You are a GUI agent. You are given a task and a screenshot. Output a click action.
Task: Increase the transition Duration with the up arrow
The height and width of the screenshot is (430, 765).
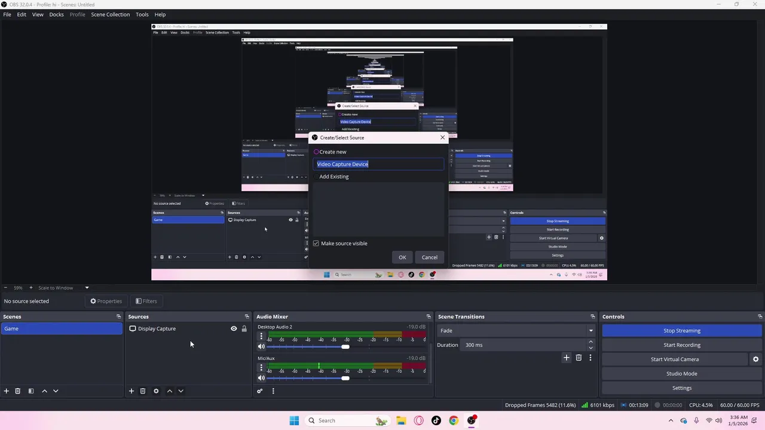(x=591, y=342)
